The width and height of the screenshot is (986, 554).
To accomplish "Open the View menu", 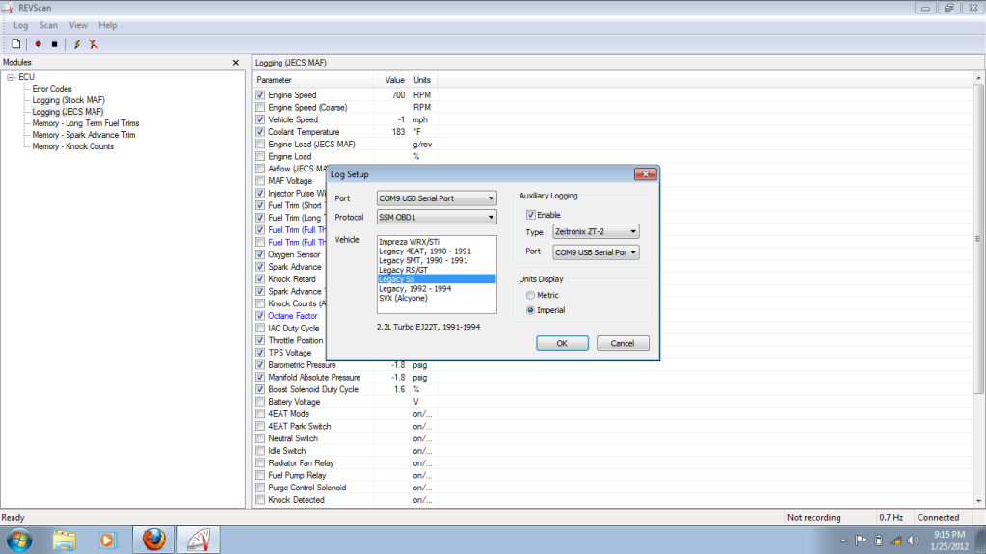I will tap(78, 25).
